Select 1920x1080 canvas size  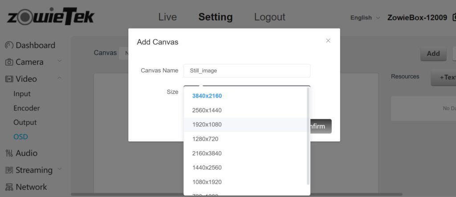coord(207,125)
